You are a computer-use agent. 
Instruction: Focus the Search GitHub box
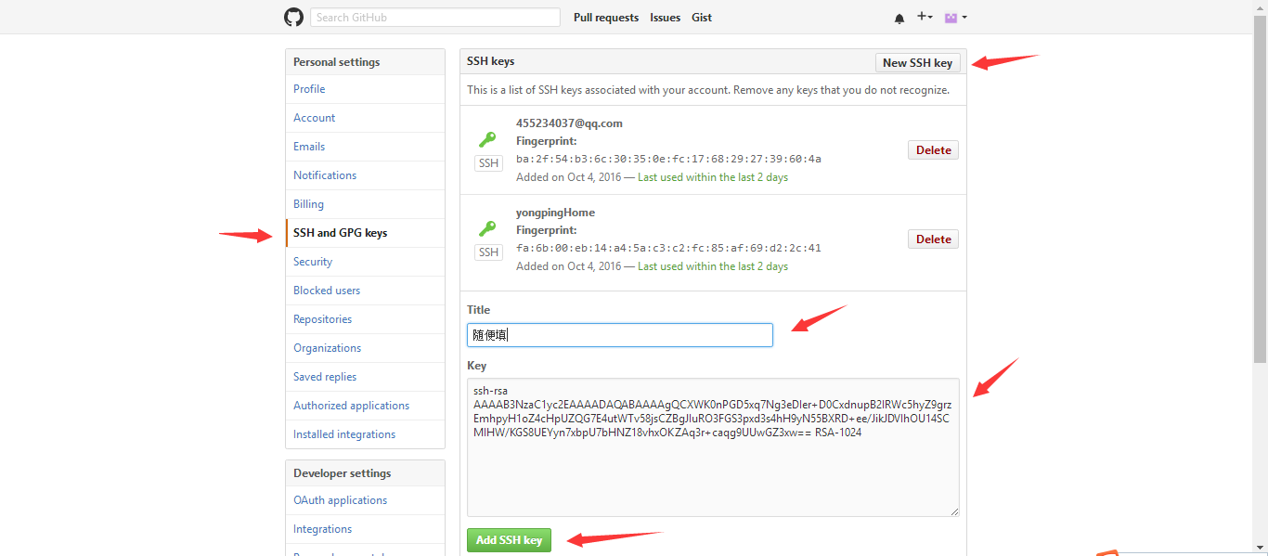coord(434,18)
